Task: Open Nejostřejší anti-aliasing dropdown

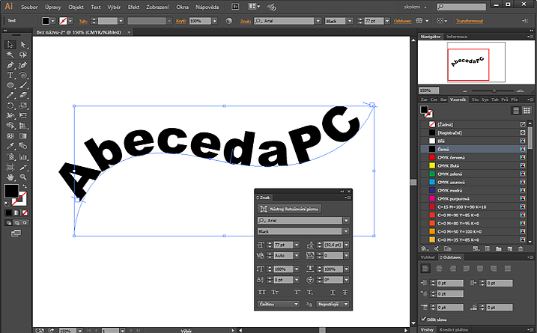Action: [333, 304]
